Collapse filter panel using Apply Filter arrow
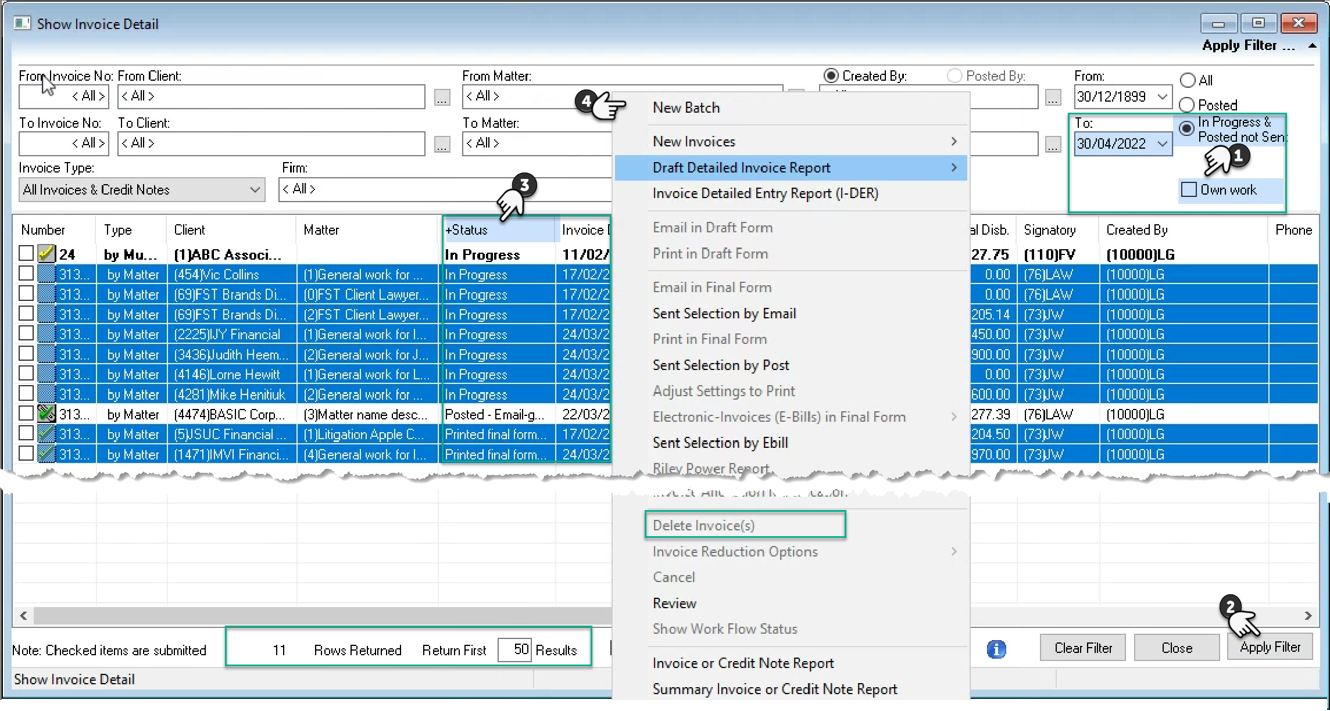This screenshot has height=711, width=1330. 1312,46
